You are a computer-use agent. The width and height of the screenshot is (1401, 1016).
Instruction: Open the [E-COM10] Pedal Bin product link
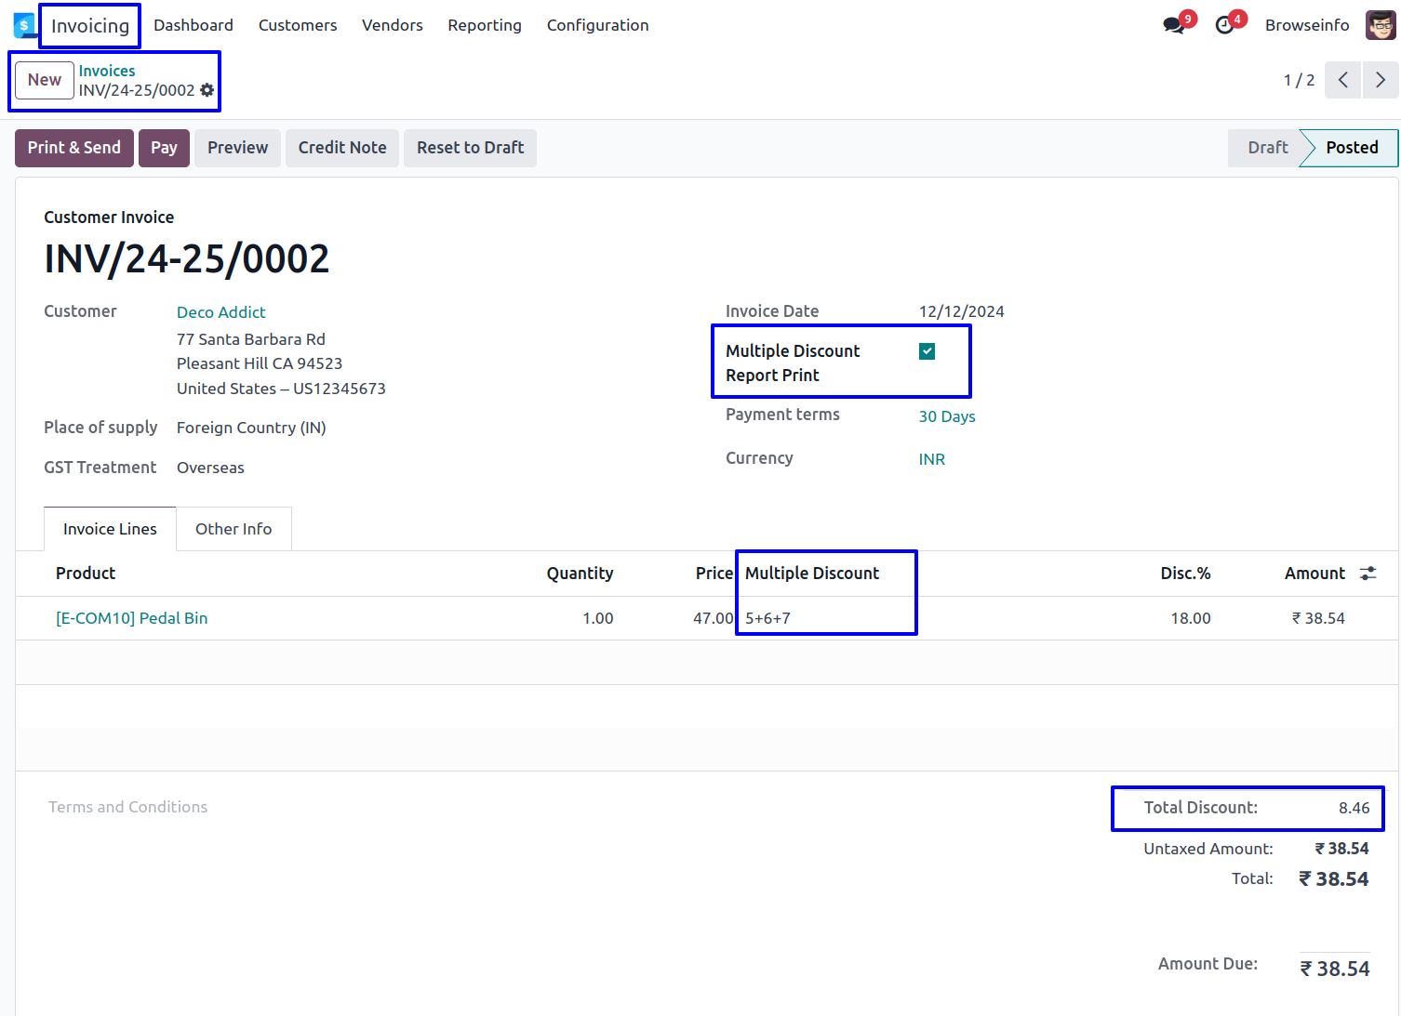tap(131, 618)
